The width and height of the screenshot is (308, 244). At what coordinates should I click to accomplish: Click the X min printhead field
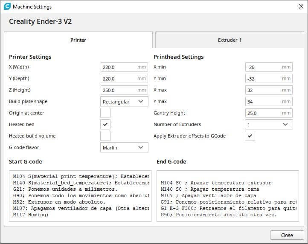click(263, 67)
